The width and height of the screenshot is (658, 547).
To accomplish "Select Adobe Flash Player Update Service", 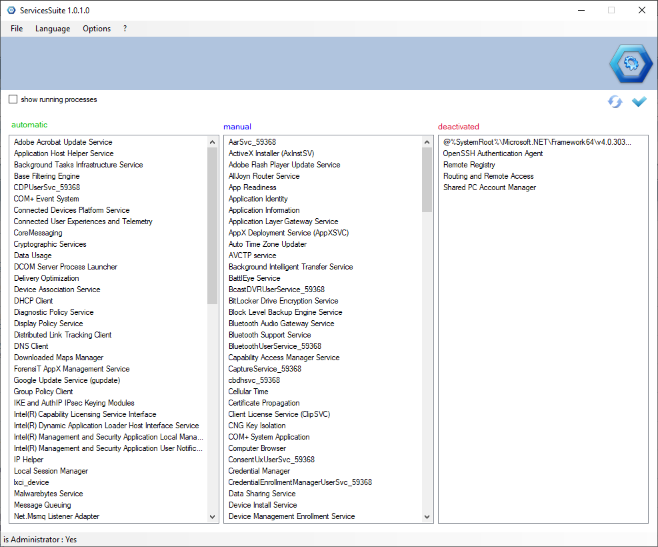I will click(x=284, y=165).
